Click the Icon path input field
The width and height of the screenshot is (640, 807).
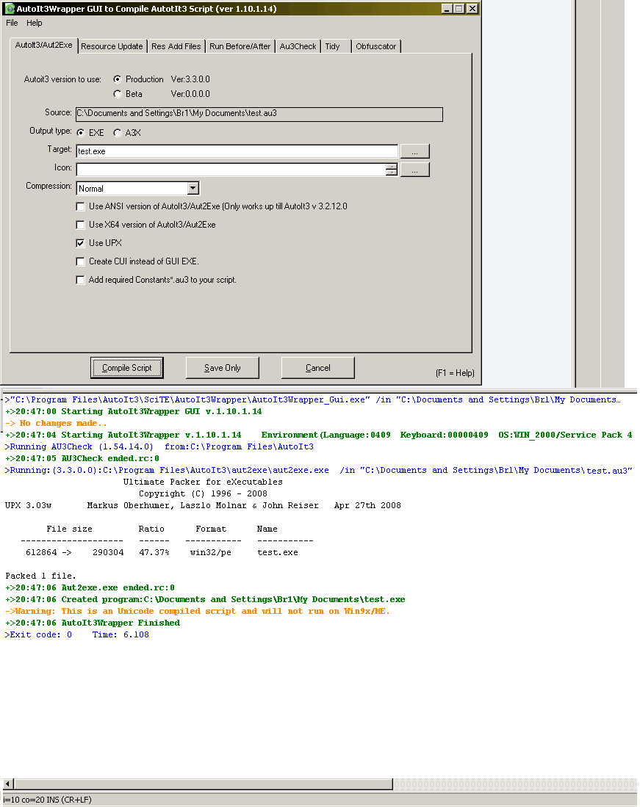pos(231,170)
